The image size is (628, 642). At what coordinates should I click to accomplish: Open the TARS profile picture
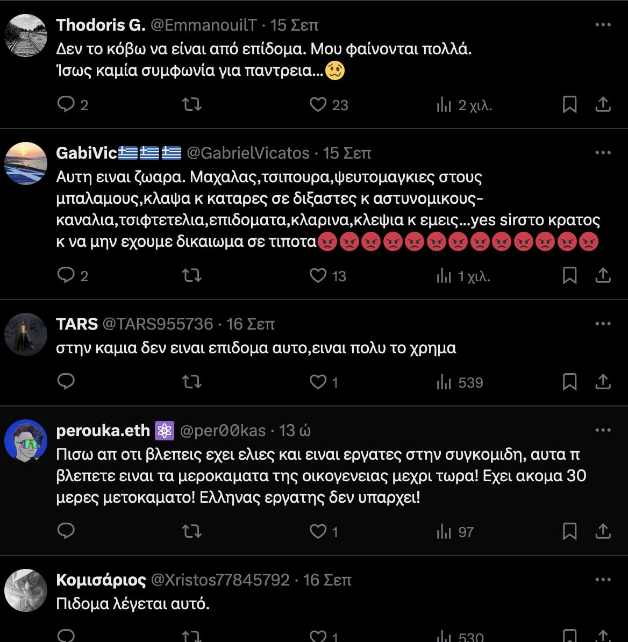point(26,334)
